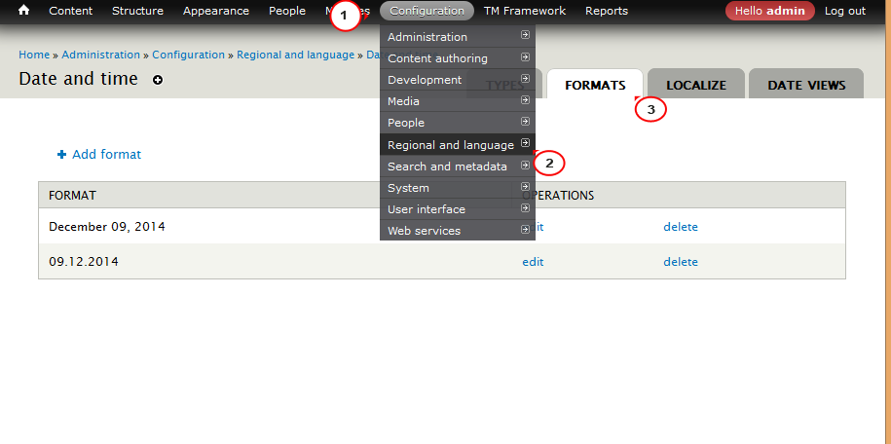
Task: Follow Regional and language breadcrumb link
Action: click(x=295, y=55)
